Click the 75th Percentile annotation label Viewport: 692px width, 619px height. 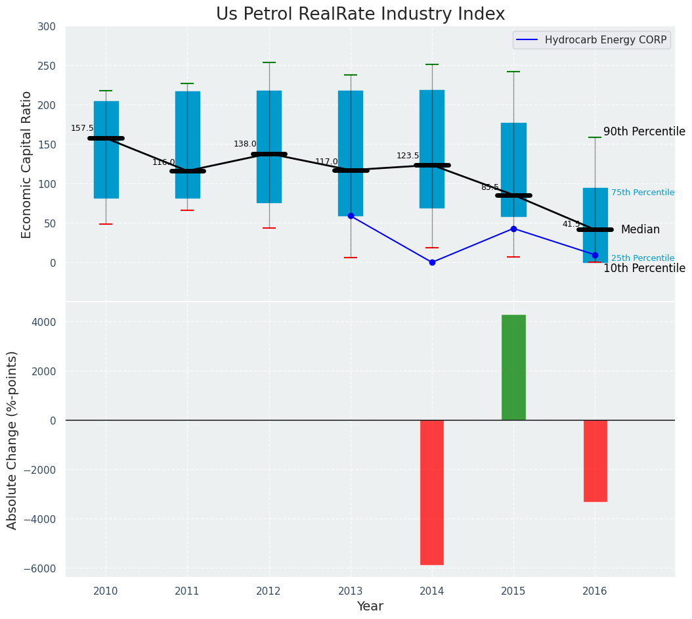point(642,193)
